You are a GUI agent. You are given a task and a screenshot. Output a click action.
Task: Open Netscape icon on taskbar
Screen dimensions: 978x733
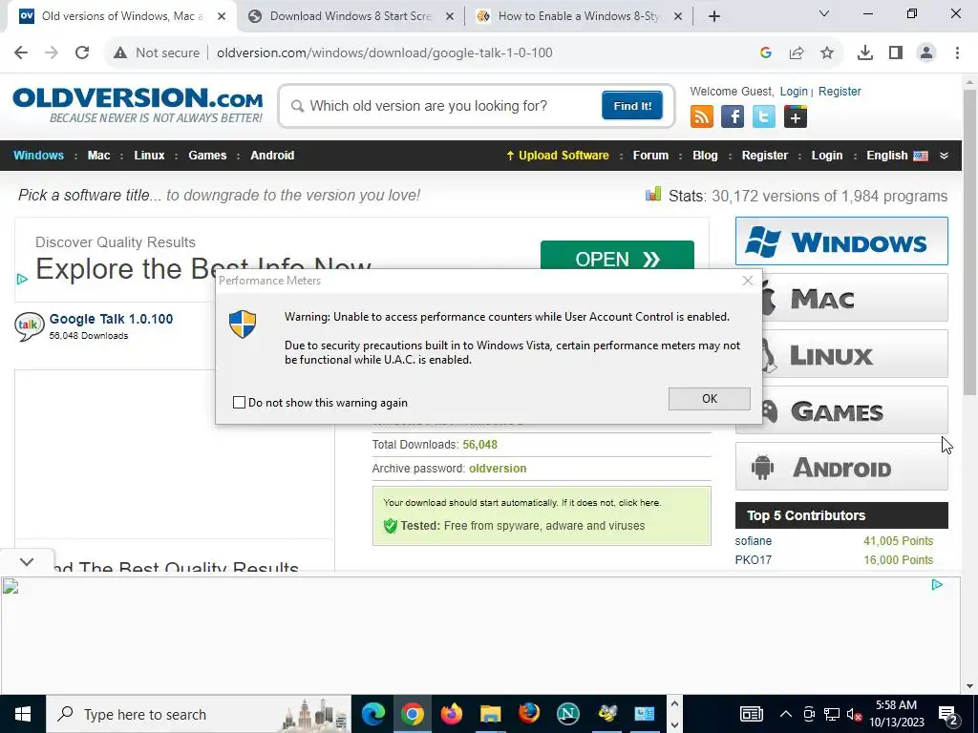point(567,714)
